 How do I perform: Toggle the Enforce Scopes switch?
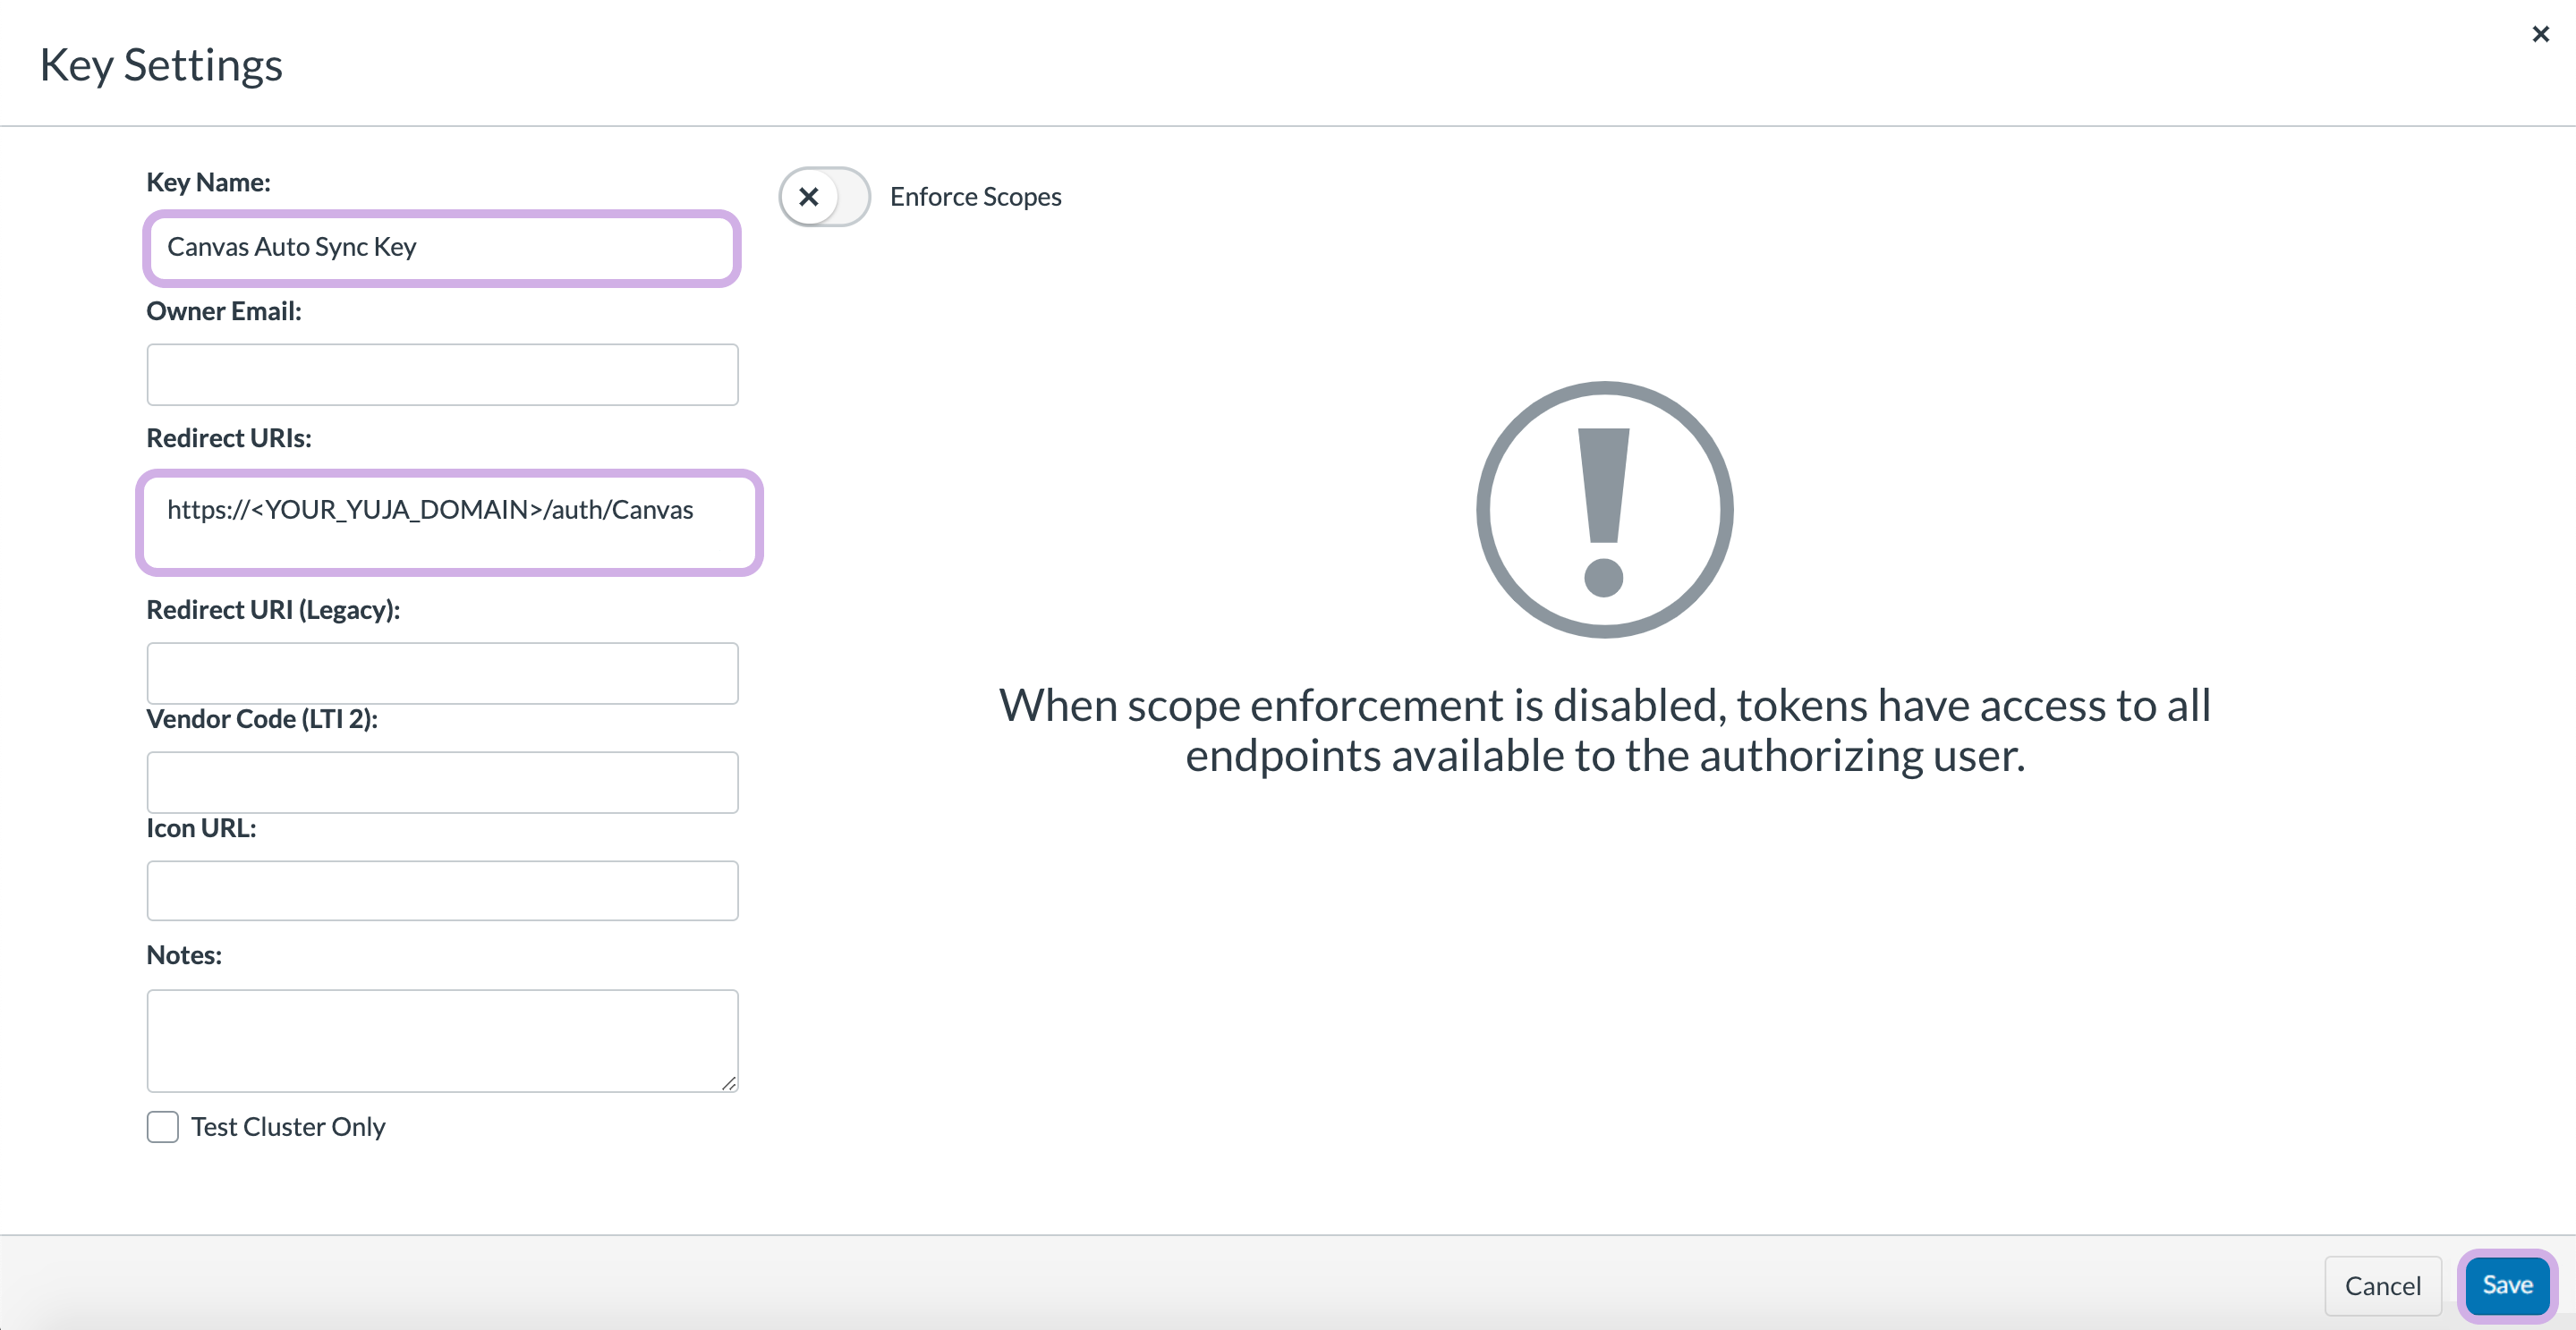click(x=824, y=197)
